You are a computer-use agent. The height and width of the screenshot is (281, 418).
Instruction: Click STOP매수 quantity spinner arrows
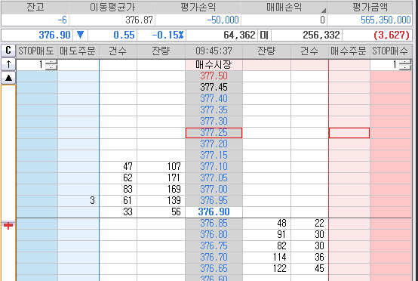click(x=405, y=65)
